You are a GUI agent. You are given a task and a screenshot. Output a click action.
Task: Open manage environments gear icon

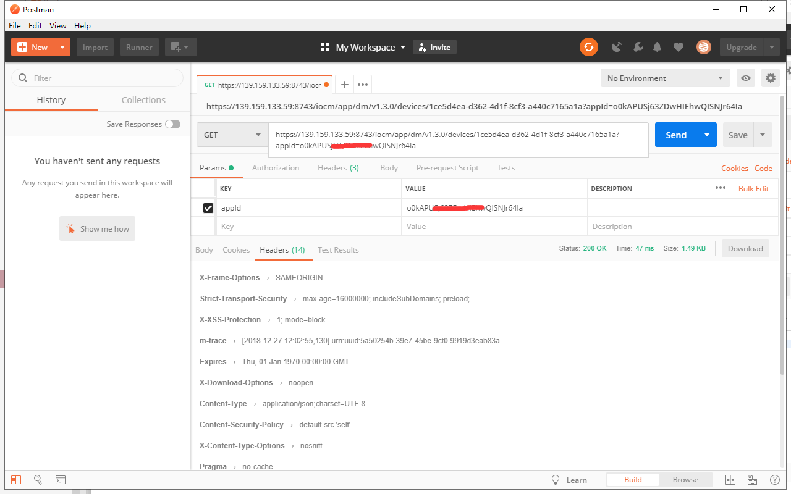point(770,78)
